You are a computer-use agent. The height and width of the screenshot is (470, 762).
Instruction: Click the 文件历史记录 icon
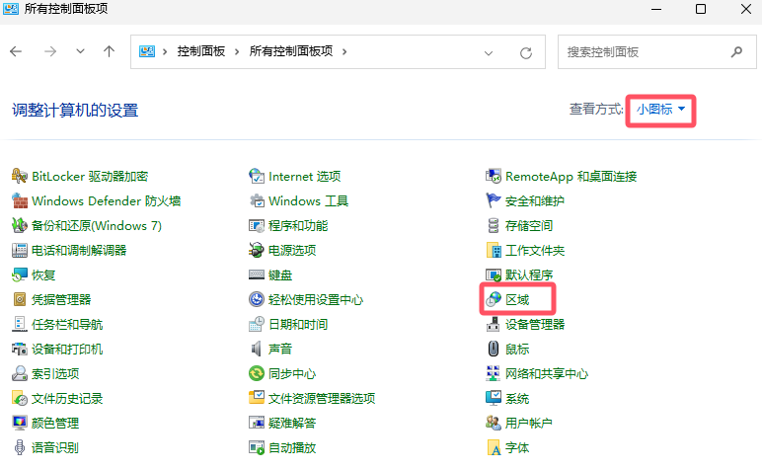pyautogui.click(x=20, y=399)
